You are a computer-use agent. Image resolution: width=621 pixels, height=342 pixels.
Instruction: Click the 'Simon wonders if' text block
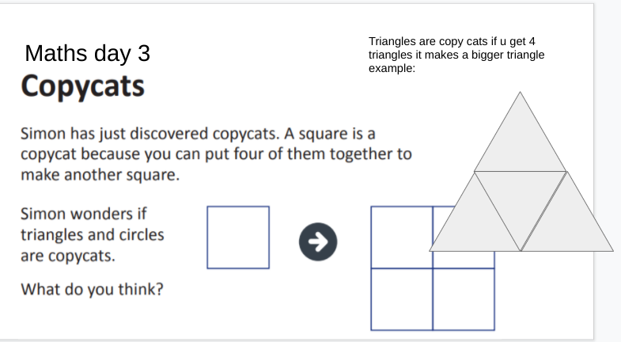93,234
